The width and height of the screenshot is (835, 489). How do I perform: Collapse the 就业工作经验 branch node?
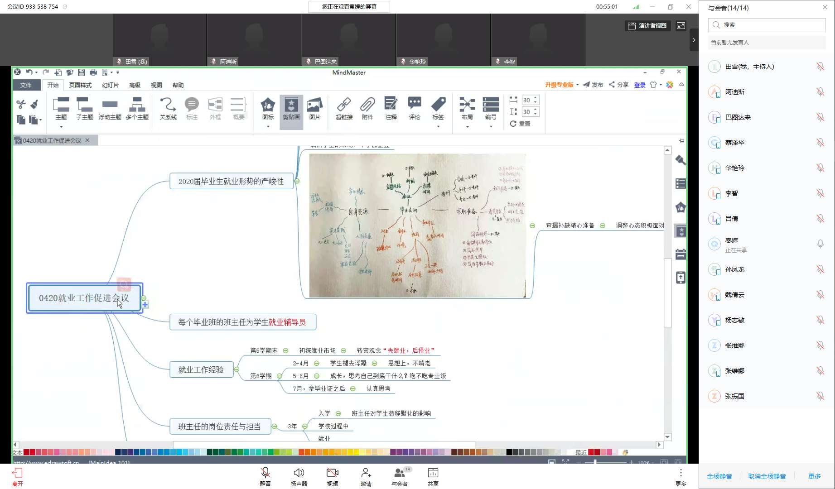[237, 369]
